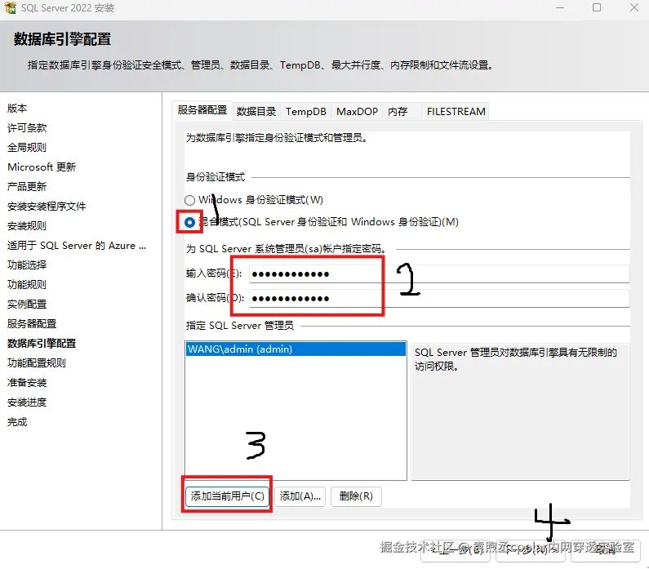Click 准备安装 step in sidebar
The height and width of the screenshot is (569, 649).
tap(27, 382)
